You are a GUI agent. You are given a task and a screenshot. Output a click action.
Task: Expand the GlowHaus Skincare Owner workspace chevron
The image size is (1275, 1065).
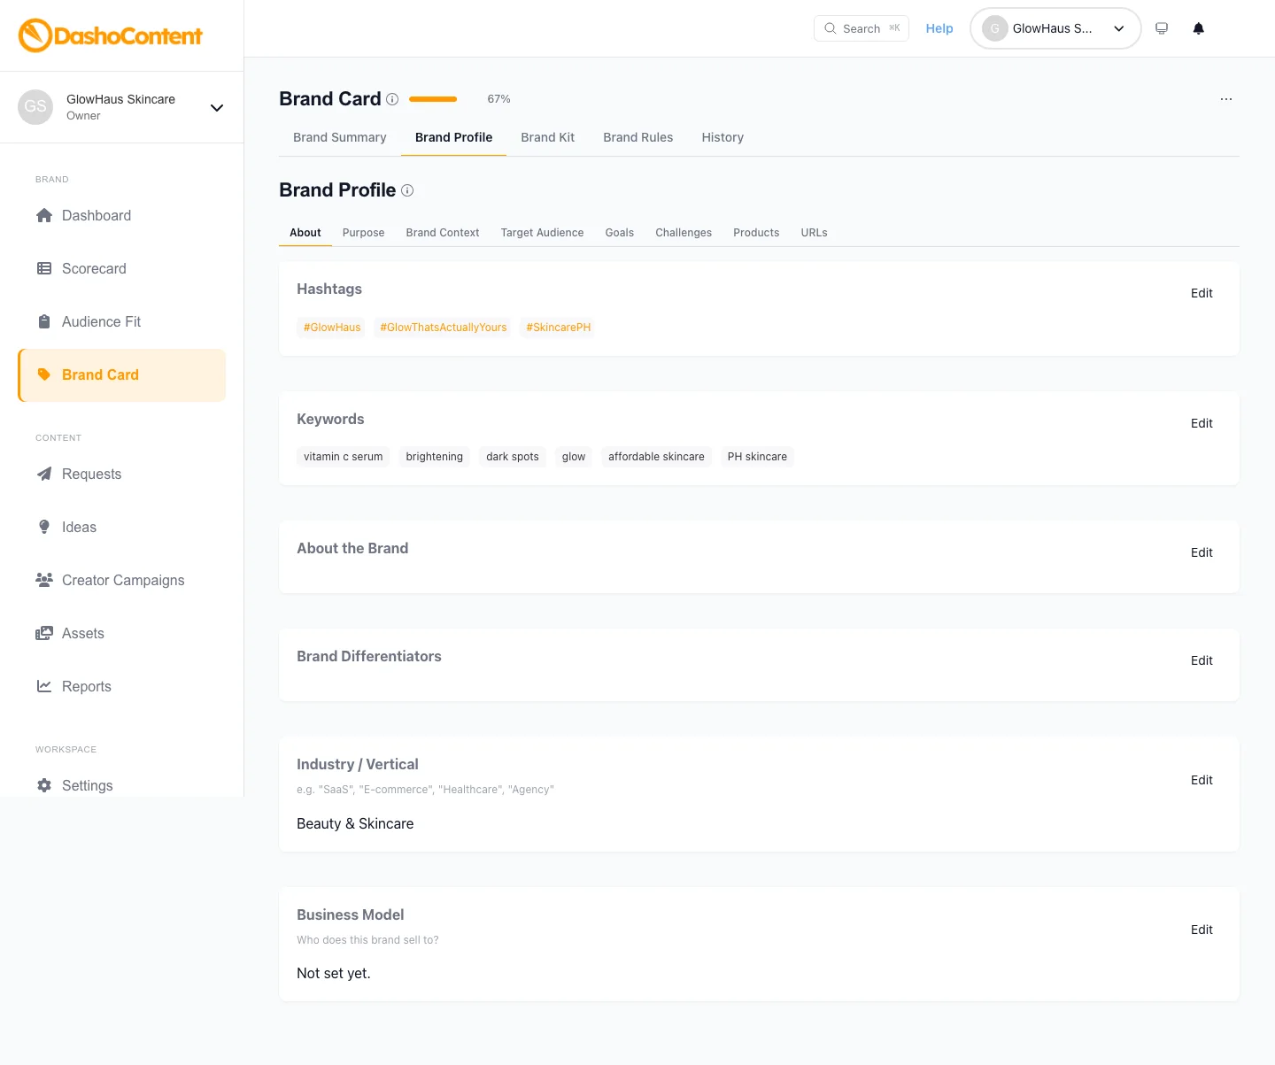coord(217,108)
